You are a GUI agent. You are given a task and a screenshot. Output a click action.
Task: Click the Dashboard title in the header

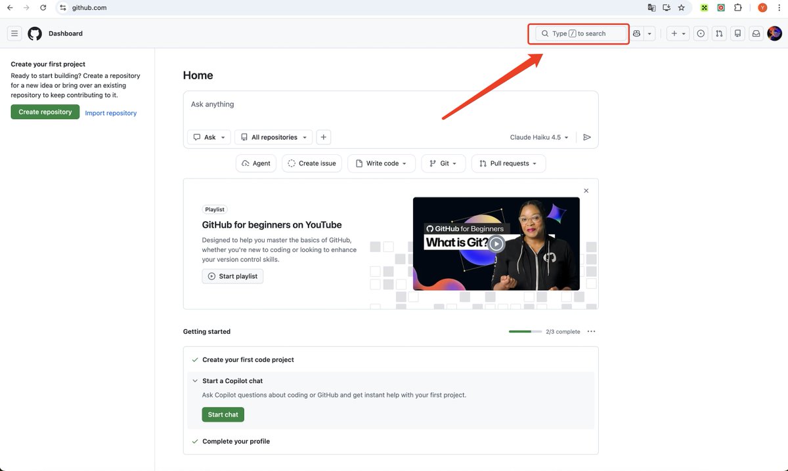(x=66, y=33)
